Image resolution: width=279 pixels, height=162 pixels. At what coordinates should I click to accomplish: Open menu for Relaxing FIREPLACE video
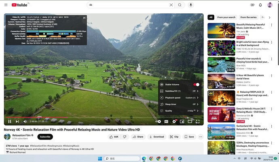click(272, 92)
